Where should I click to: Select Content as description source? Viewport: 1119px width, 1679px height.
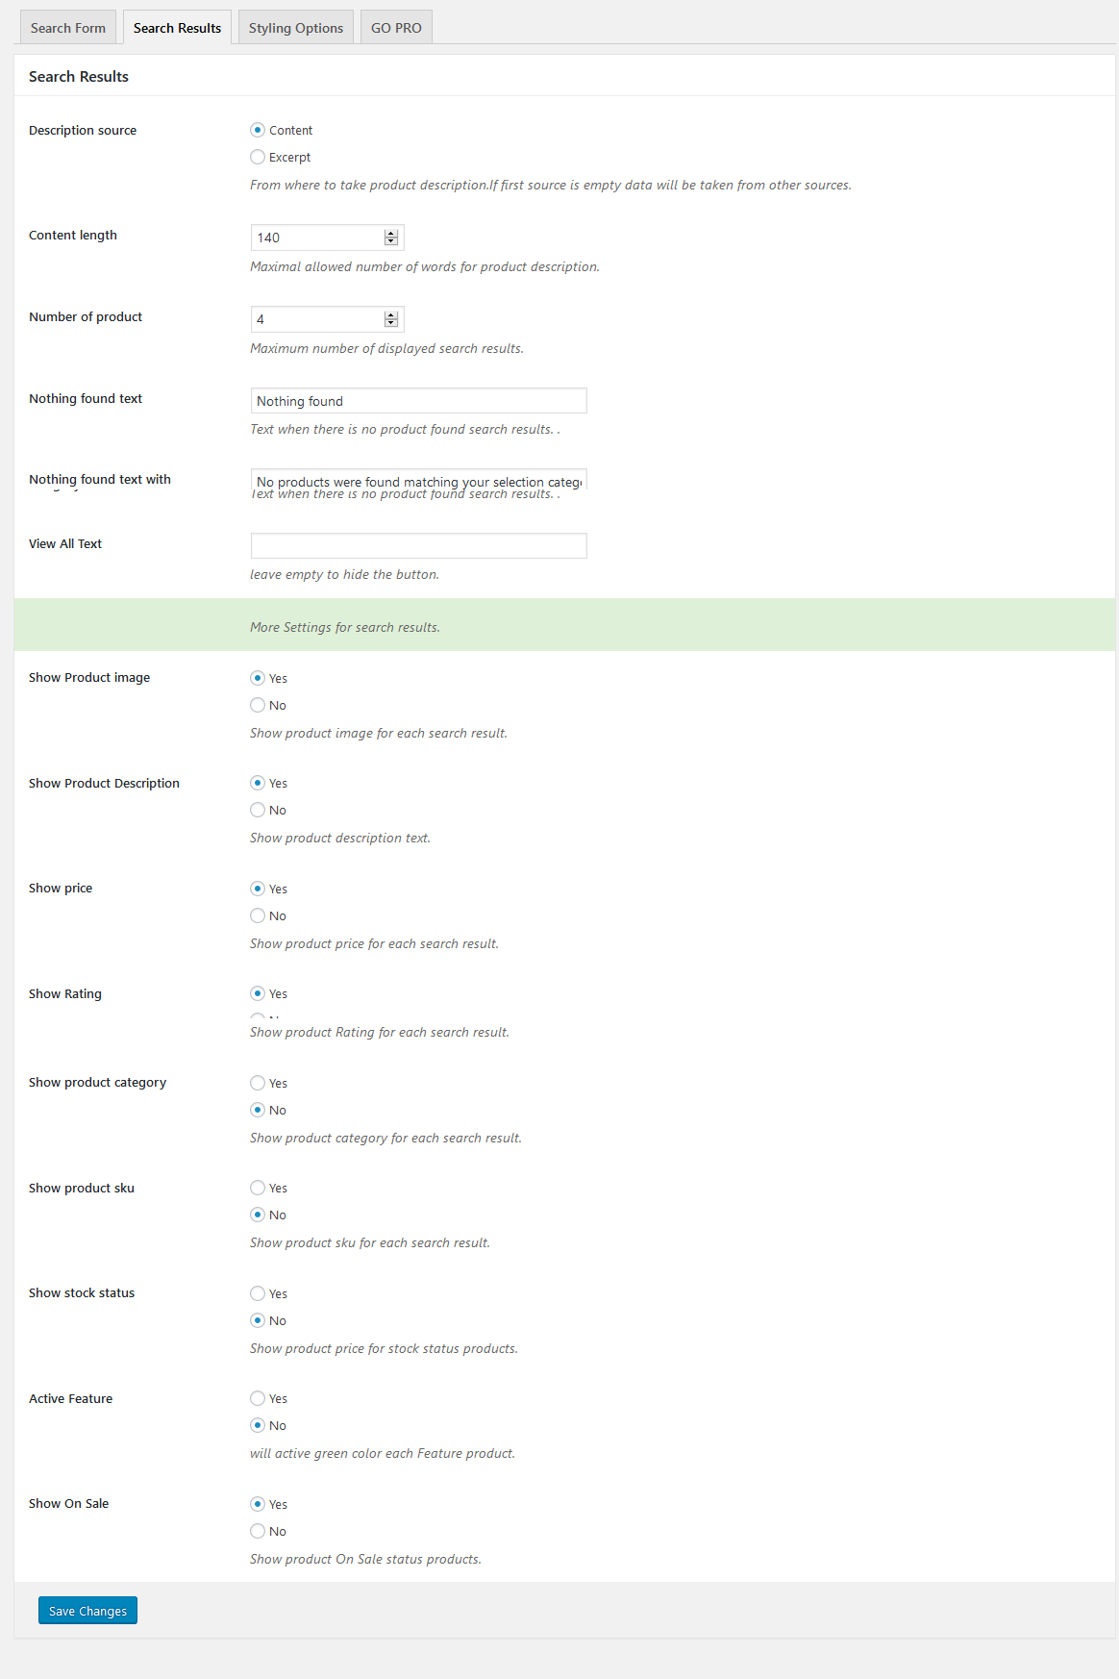[258, 130]
